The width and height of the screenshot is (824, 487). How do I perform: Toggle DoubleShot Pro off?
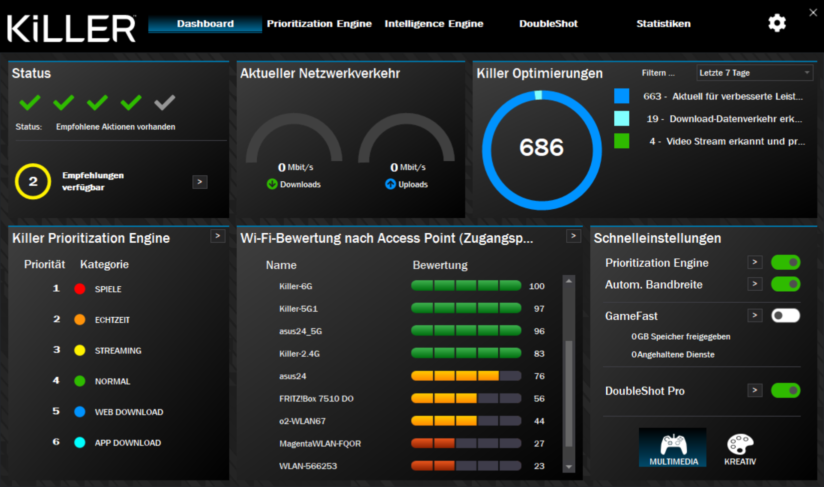point(786,391)
